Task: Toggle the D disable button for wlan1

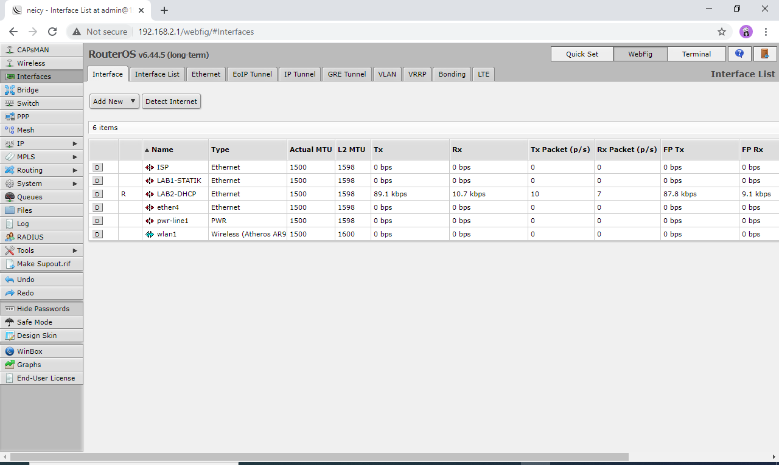Action: tap(97, 234)
